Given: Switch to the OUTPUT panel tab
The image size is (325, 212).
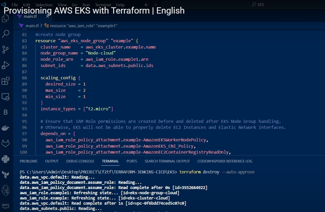Looking at the screenshot, I should (52, 161).
